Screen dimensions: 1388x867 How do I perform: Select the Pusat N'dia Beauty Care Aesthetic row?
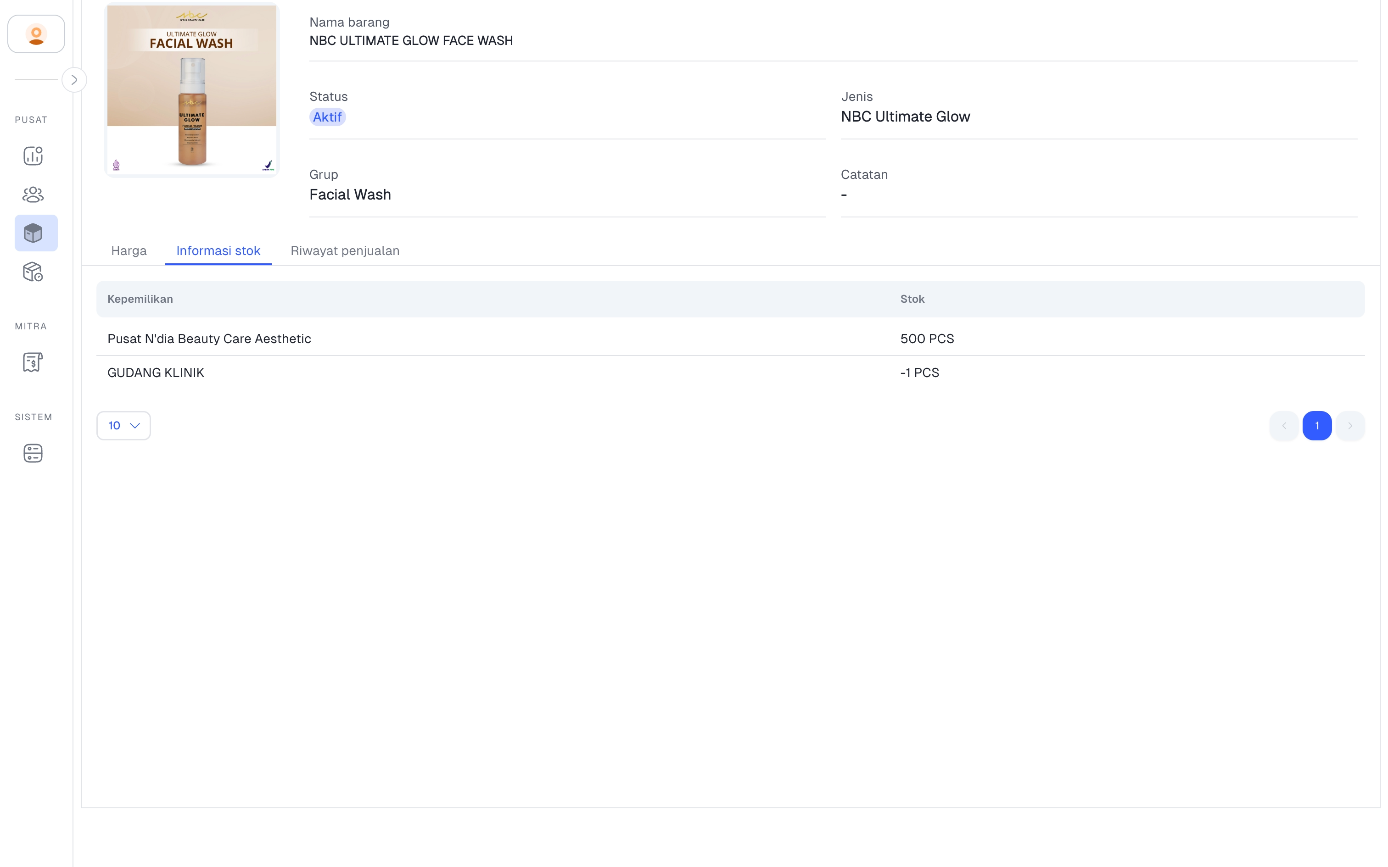click(x=731, y=339)
